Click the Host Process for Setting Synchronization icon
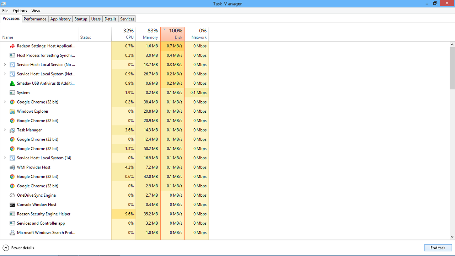Screen dimensions: 455x256 point(12,55)
